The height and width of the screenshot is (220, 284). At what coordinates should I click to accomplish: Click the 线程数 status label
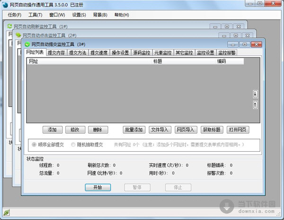coord(46,165)
